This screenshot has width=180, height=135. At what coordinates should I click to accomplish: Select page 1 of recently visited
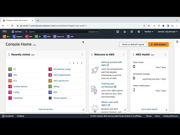(74, 63)
